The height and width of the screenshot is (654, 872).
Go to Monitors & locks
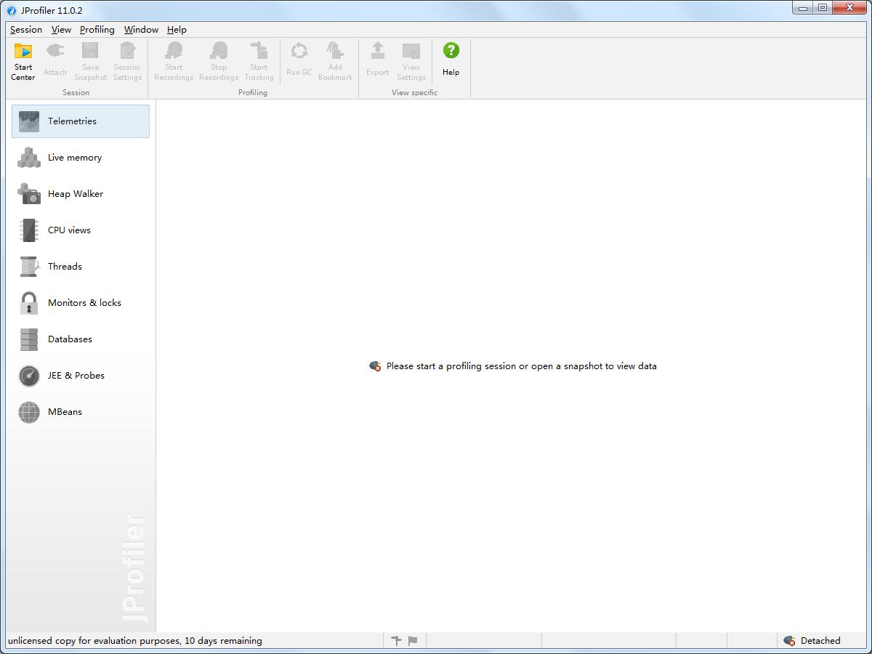(x=81, y=303)
